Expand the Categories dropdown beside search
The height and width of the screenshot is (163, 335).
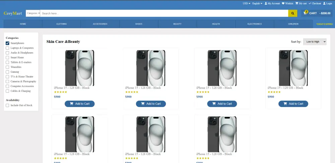33,13
